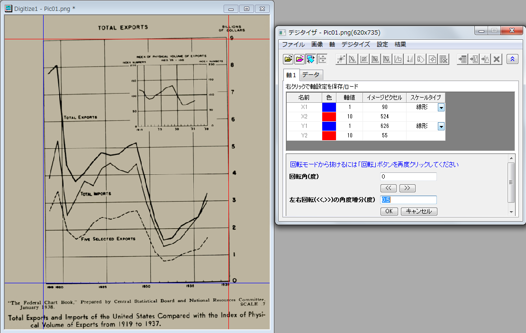The image size is (526, 333).
Task: Switch to the データ tab
Action: tap(311, 75)
